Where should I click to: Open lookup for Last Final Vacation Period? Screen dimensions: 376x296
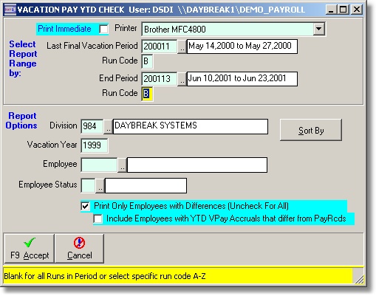[182, 47]
